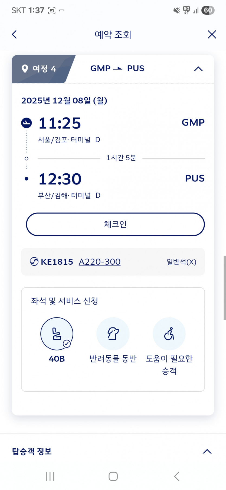Tap the back arrow in header
The width and height of the screenshot is (226, 490).
pos(15,34)
